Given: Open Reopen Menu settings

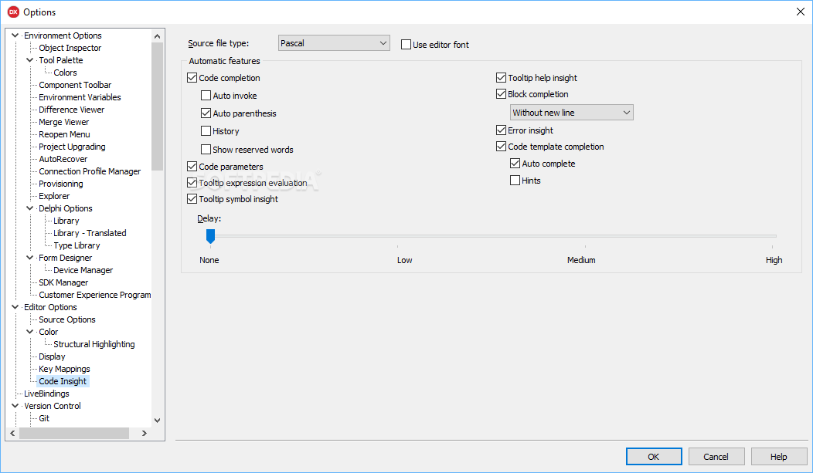Looking at the screenshot, I should coord(64,134).
